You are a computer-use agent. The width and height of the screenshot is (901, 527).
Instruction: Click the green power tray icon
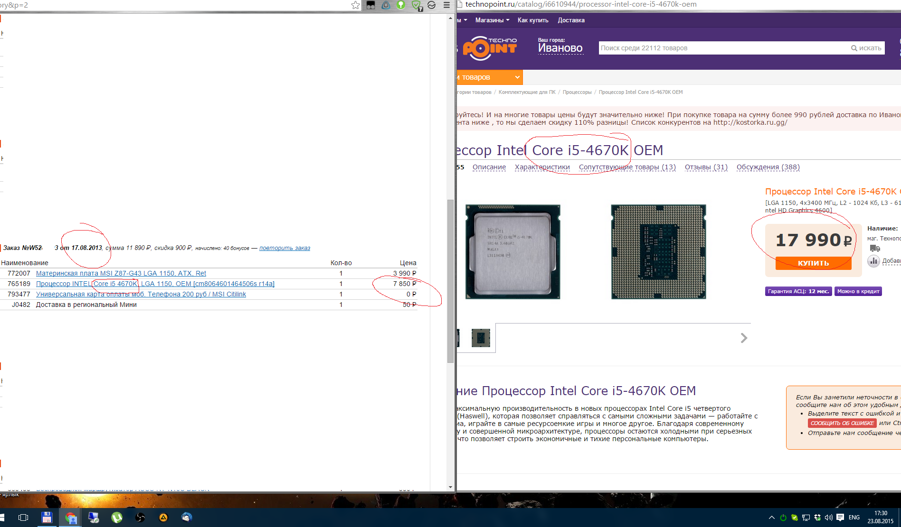click(x=783, y=518)
